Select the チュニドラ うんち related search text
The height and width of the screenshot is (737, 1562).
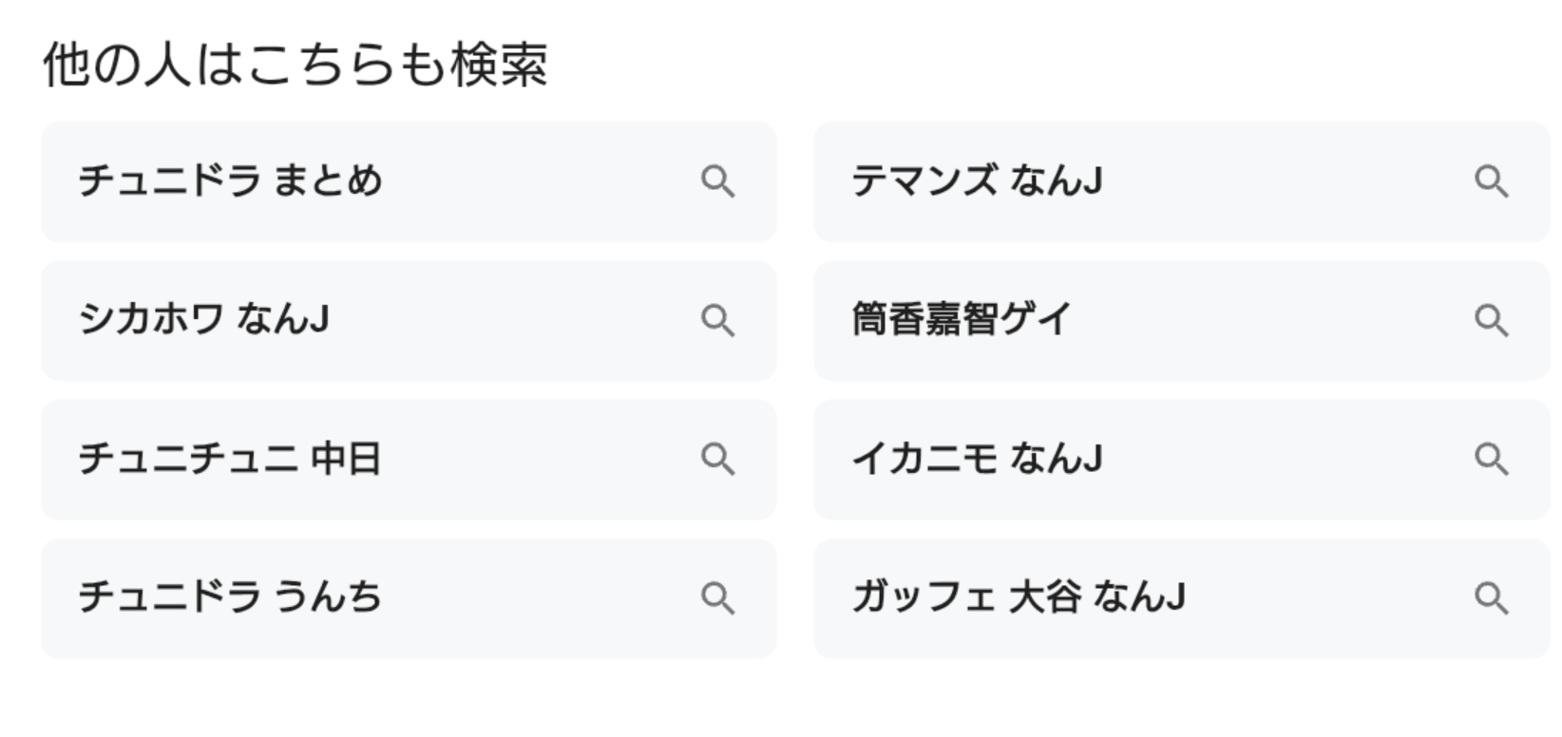click(x=230, y=597)
